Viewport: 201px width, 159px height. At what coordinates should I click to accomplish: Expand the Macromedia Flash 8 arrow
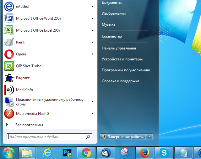(92, 114)
